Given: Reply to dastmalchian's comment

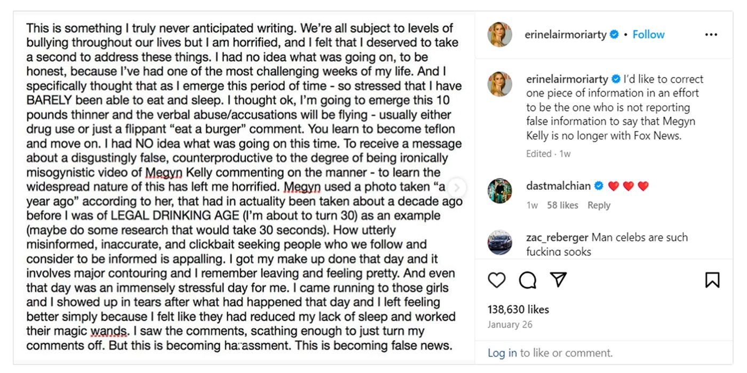Looking at the screenshot, I should [x=599, y=205].
